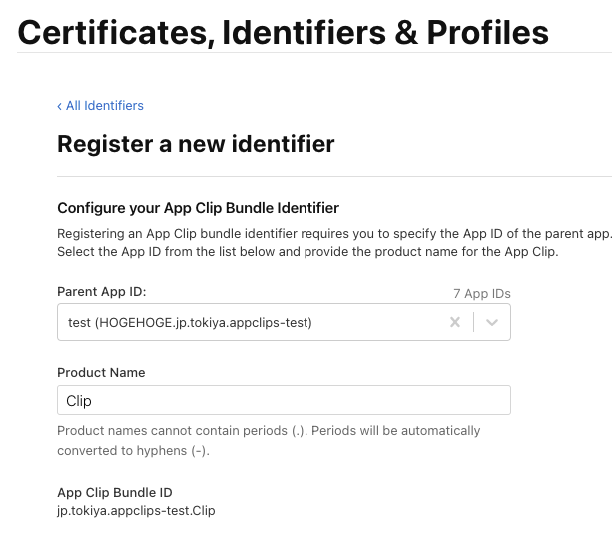Click the back chevron beside All Identifiers

click(x=60, y=106)
